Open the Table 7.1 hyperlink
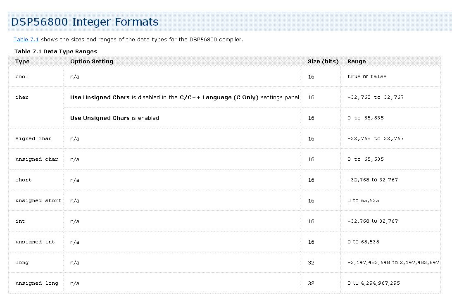Image resolution: width=452 pixels, height=300 pixels. click(26, 40)
